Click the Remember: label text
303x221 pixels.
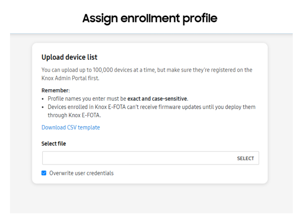click(x=55, y=90)
